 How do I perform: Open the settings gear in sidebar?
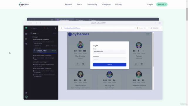(x=26, y=44)
